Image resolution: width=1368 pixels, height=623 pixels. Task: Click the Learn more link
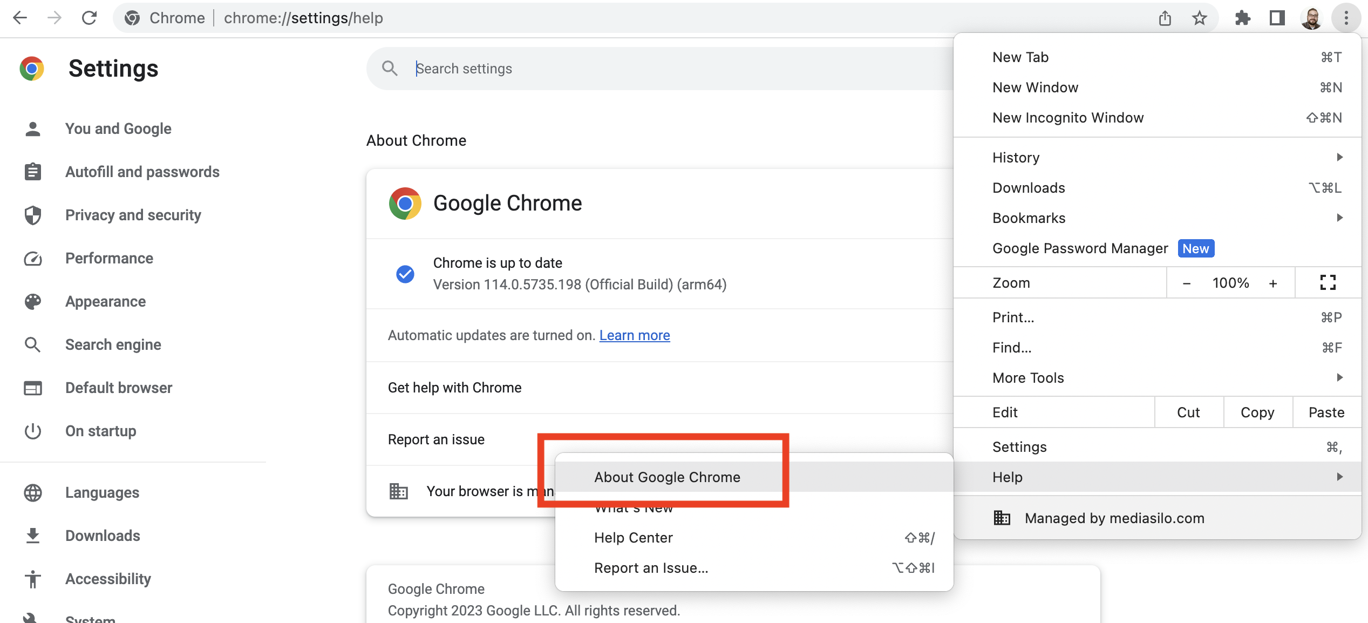point(634,335)
